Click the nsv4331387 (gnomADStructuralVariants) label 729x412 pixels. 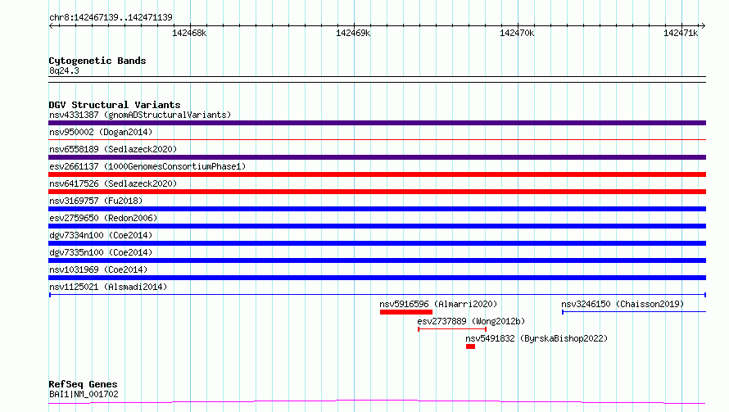(140, 115)
